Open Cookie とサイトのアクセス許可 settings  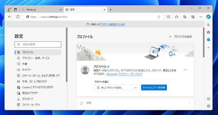tap(38, 87)
